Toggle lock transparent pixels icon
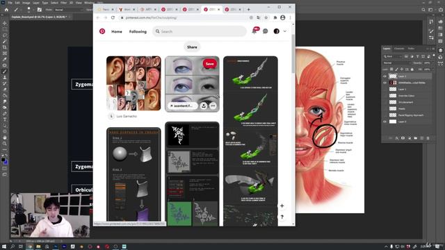 click(x=391, y=69)
